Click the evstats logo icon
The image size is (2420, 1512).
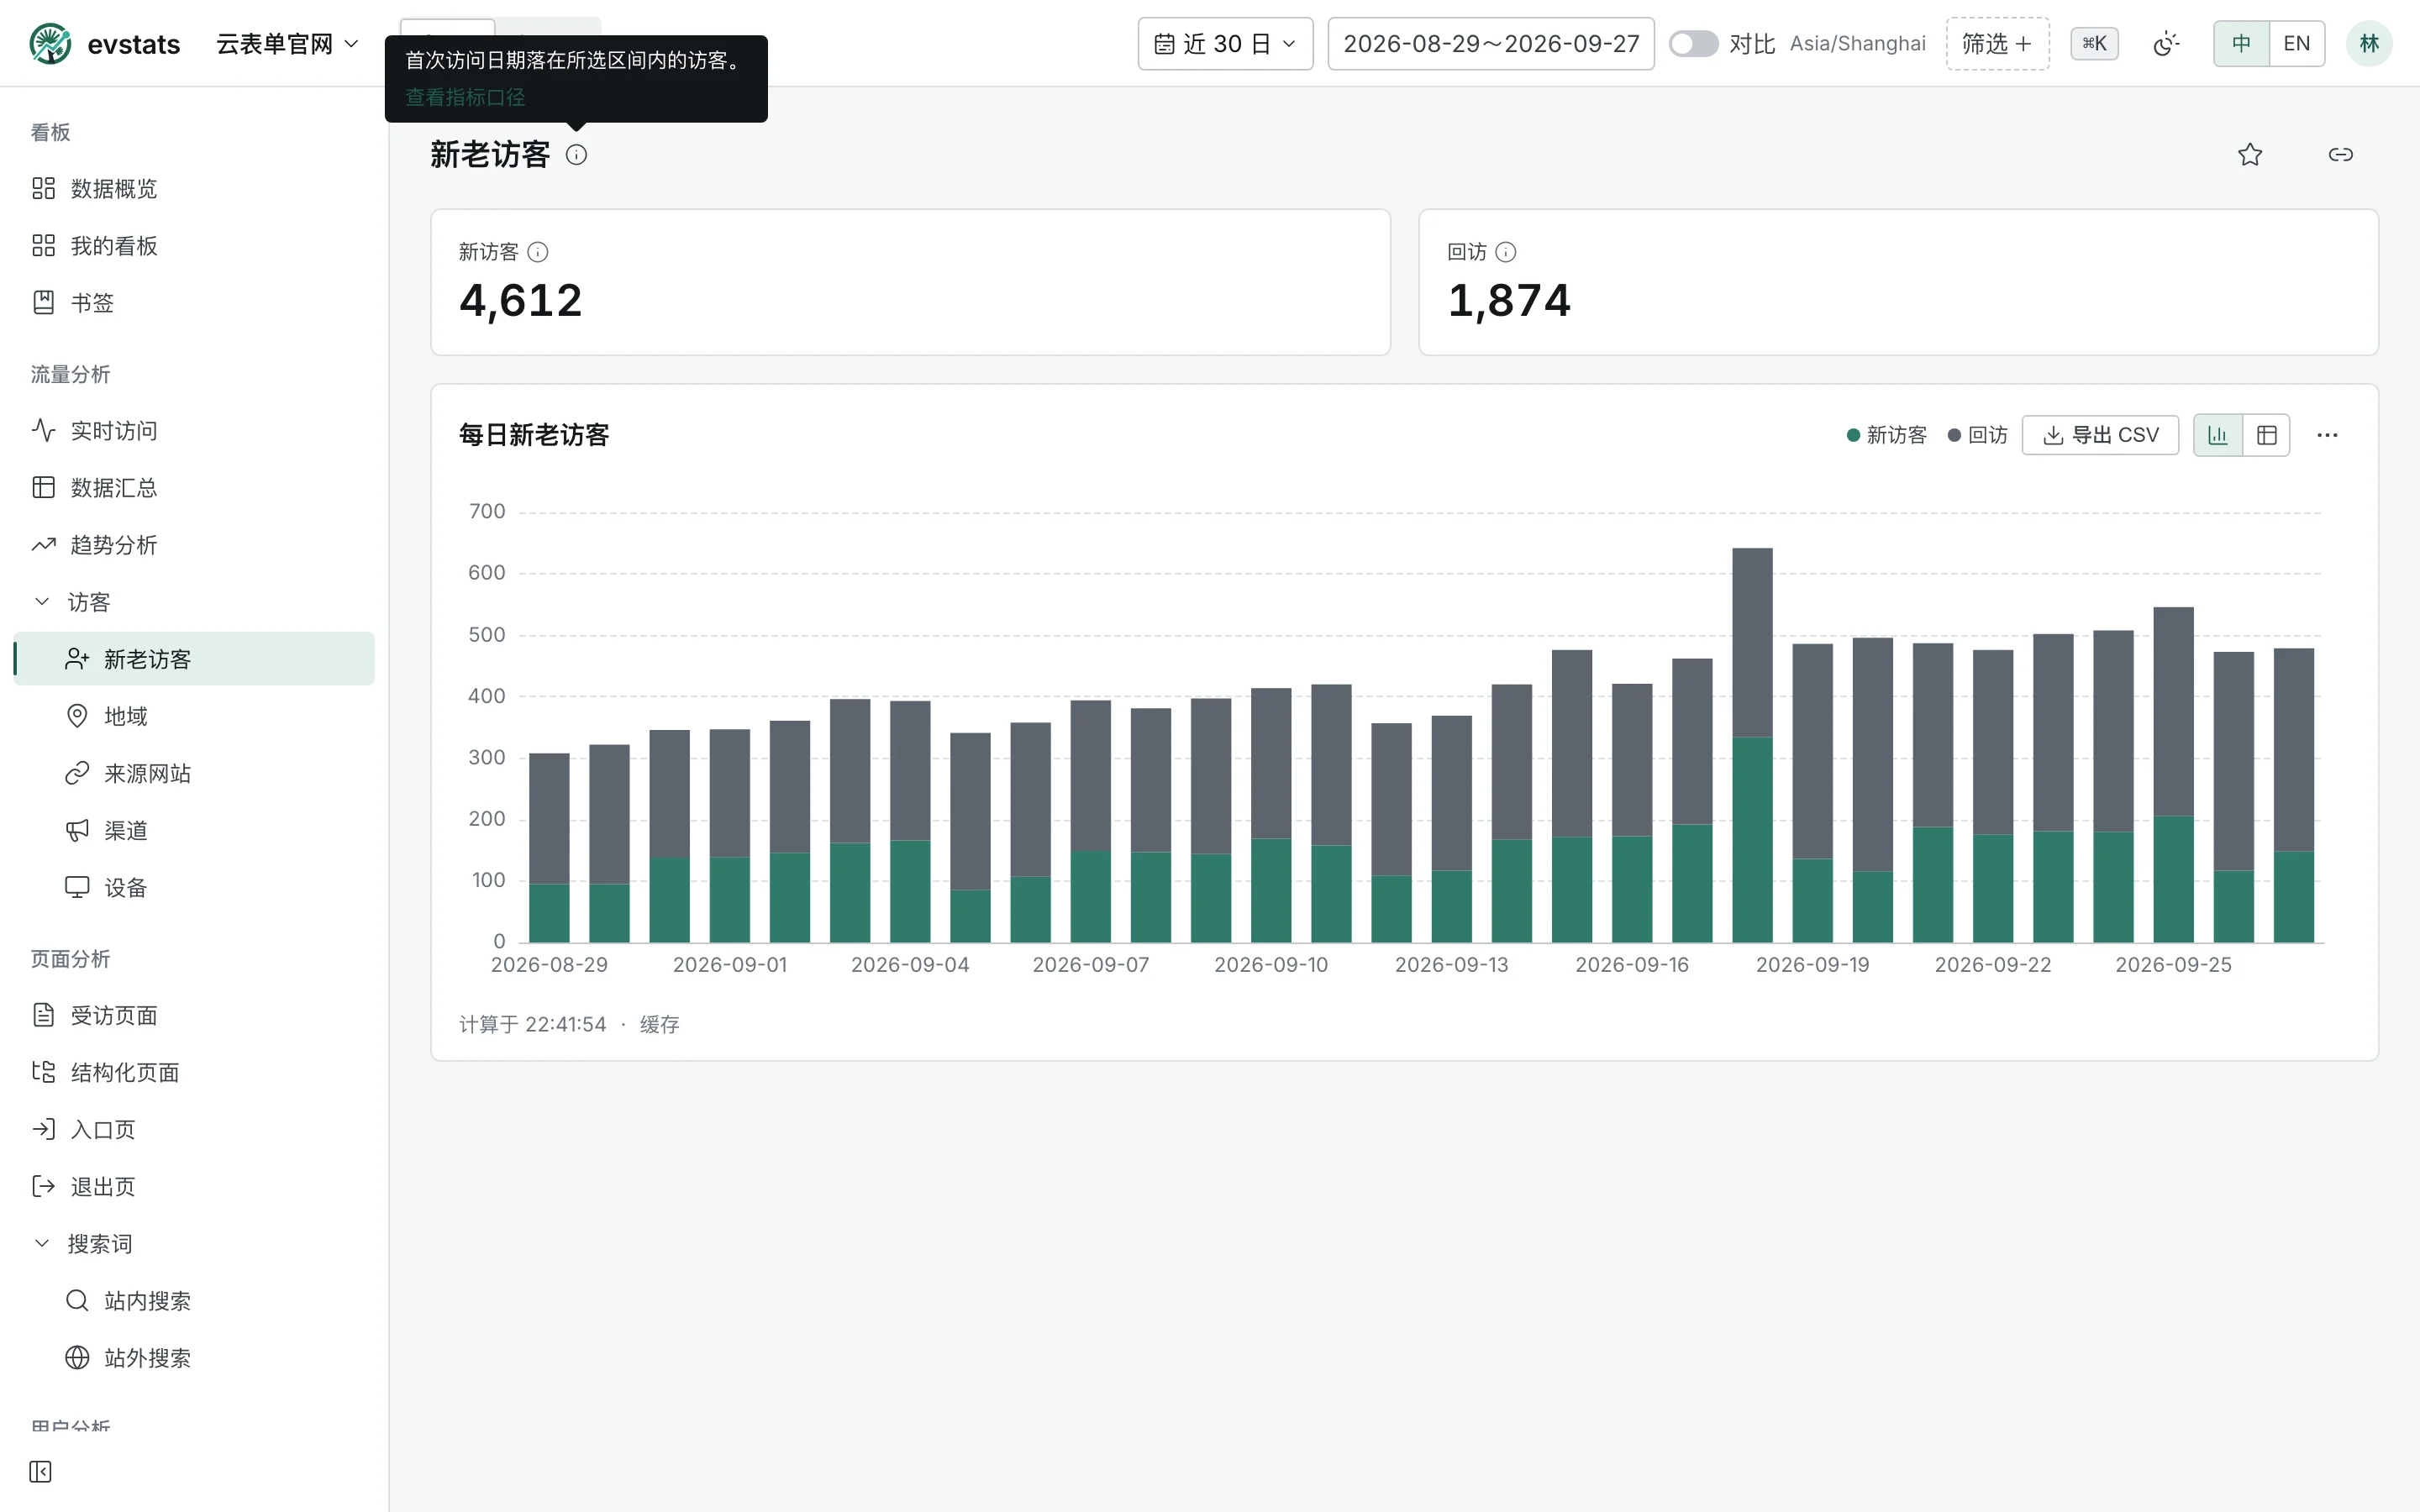pos(50,44)
